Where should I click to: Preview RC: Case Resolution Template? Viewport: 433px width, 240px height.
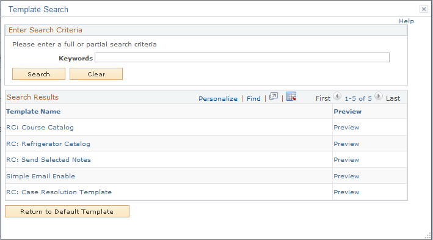point(346,192)
